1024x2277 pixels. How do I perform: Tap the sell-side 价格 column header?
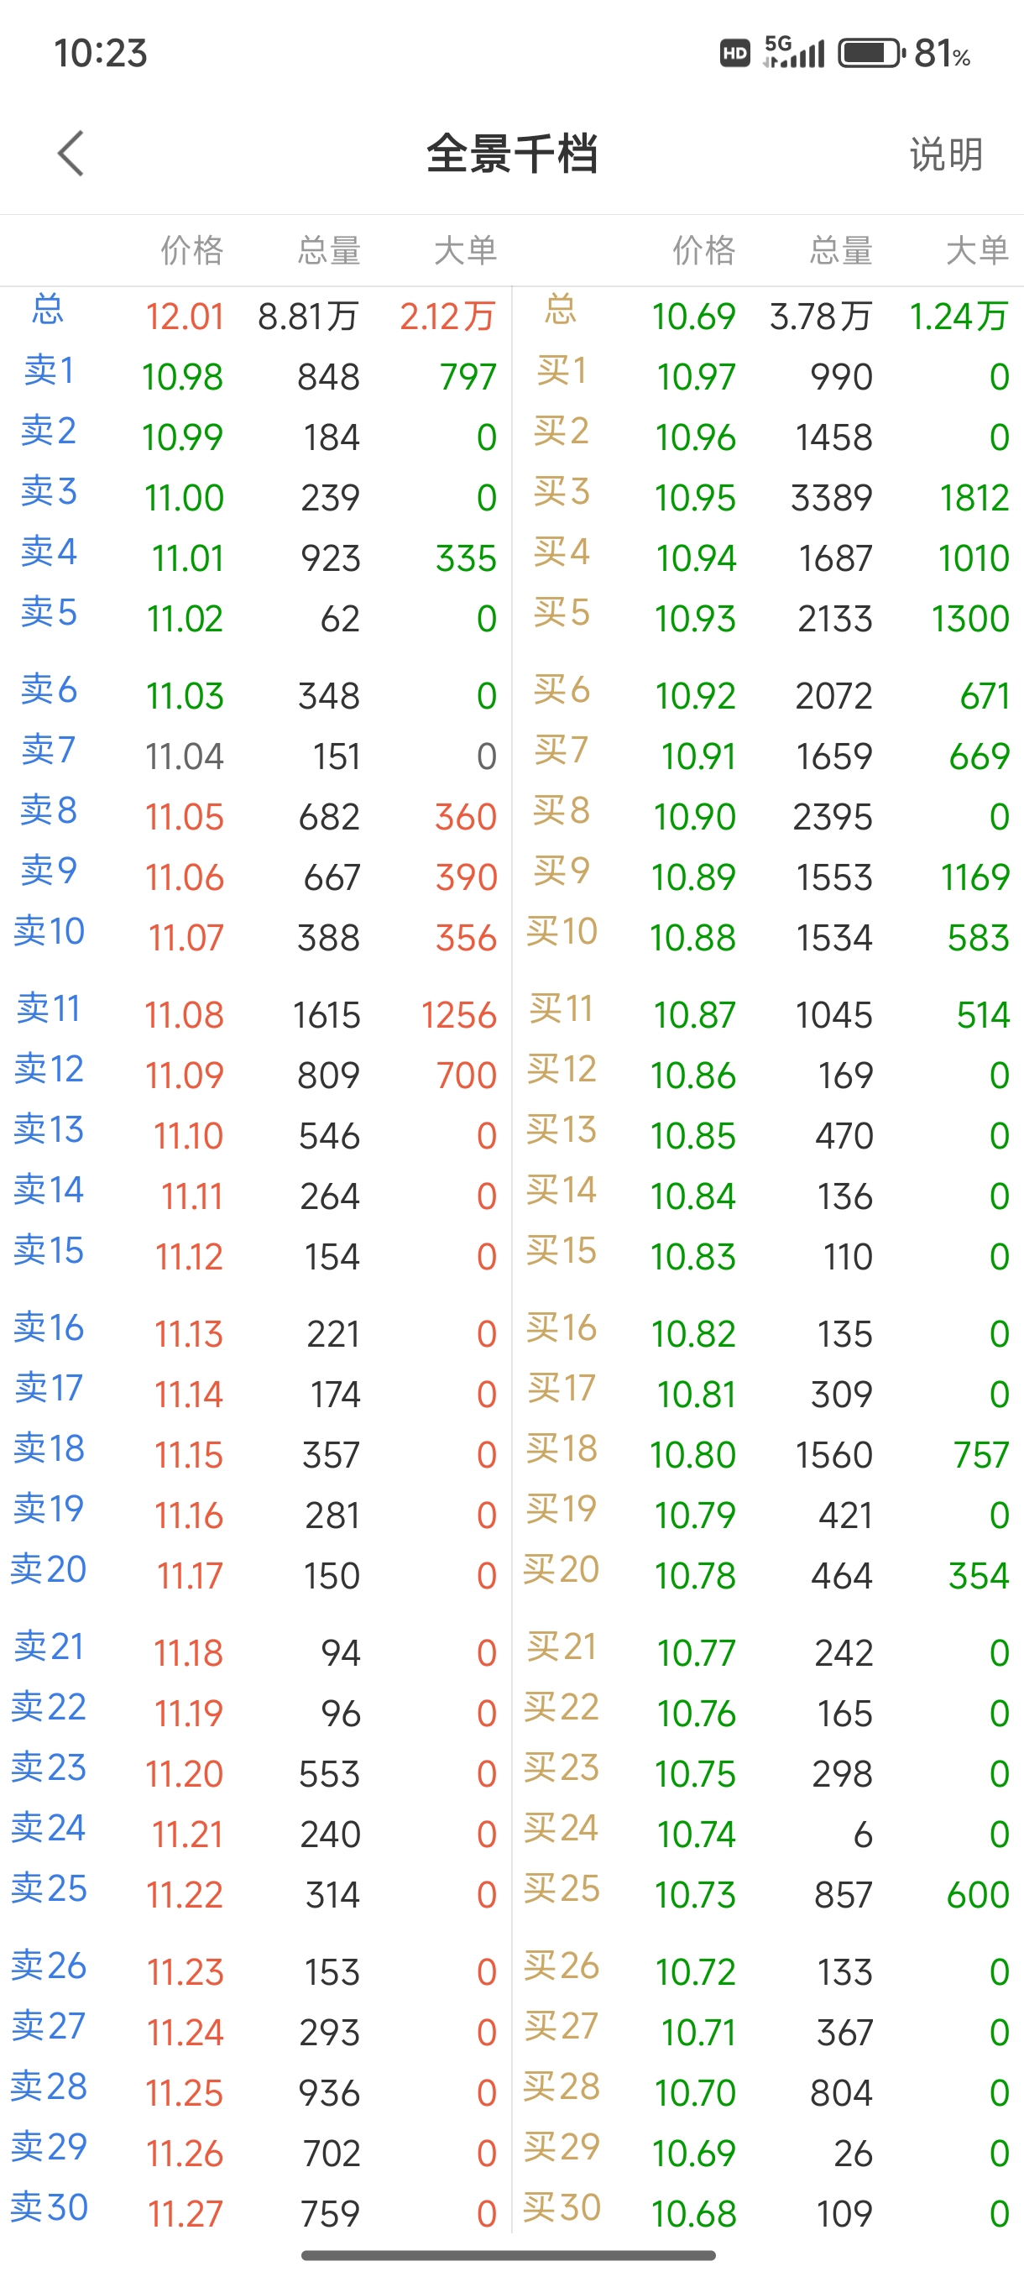point(191,251)
